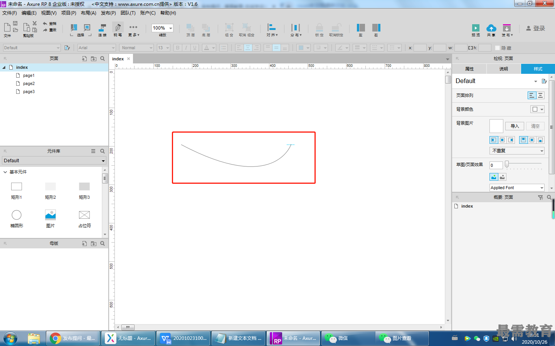
Task: Align background image horizontally left
Action: 494,140
